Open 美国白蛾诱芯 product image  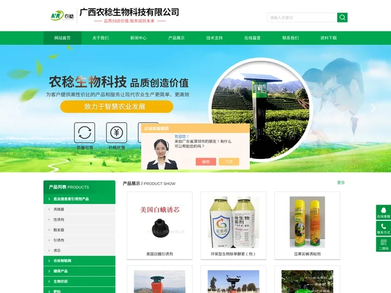tap(160, 222)
